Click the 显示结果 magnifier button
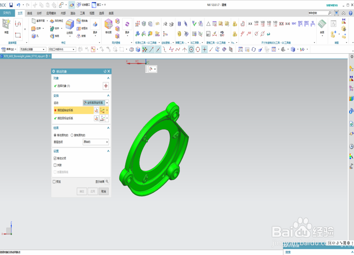354x255 pixels. [x=107, y=181]
